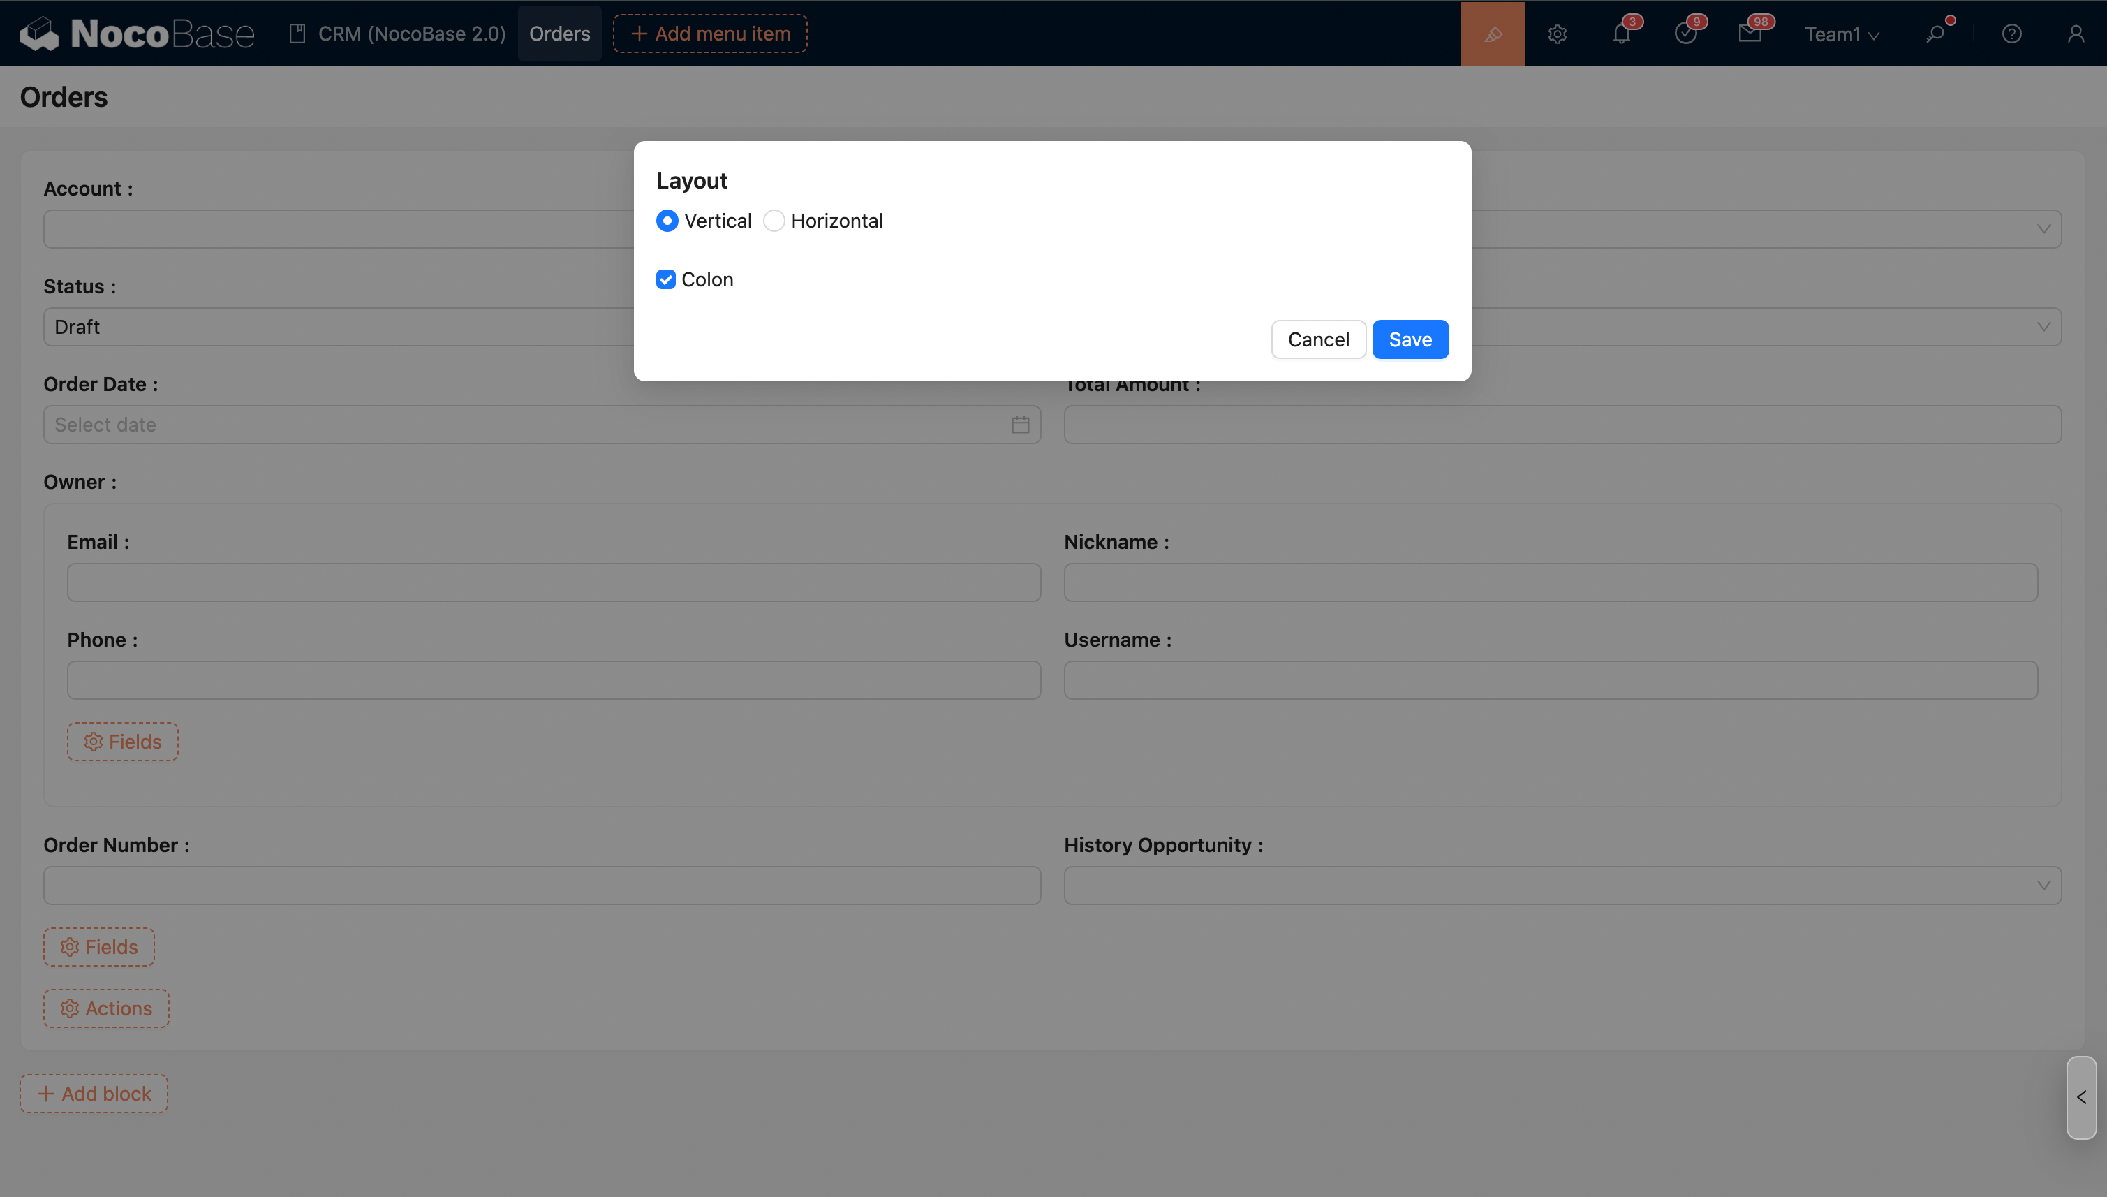The image size is (2107, 1197).
Task: Click the Order Number input field
Action: [x=542, y=886]
